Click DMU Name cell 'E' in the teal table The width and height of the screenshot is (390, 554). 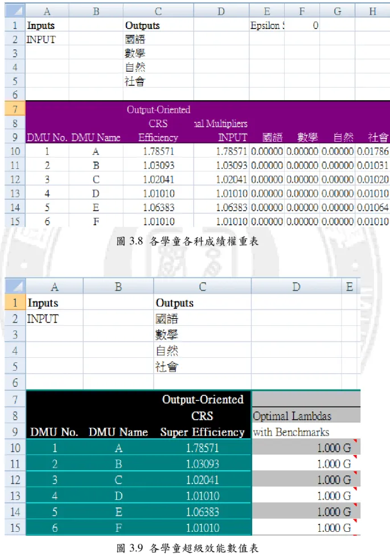point(118,511)
